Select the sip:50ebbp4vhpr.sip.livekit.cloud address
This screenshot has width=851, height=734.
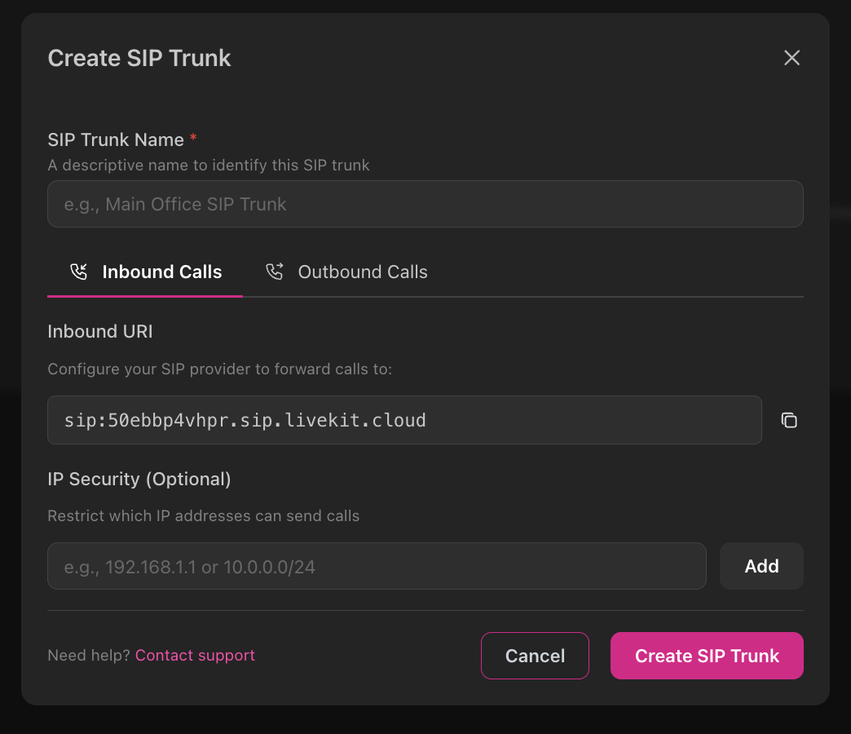point(243,420)
